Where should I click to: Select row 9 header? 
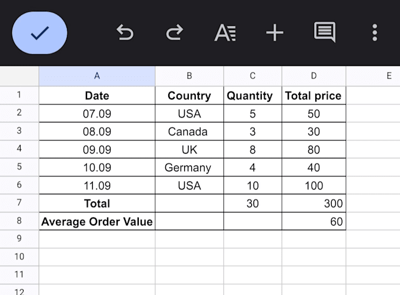(19, 239)
